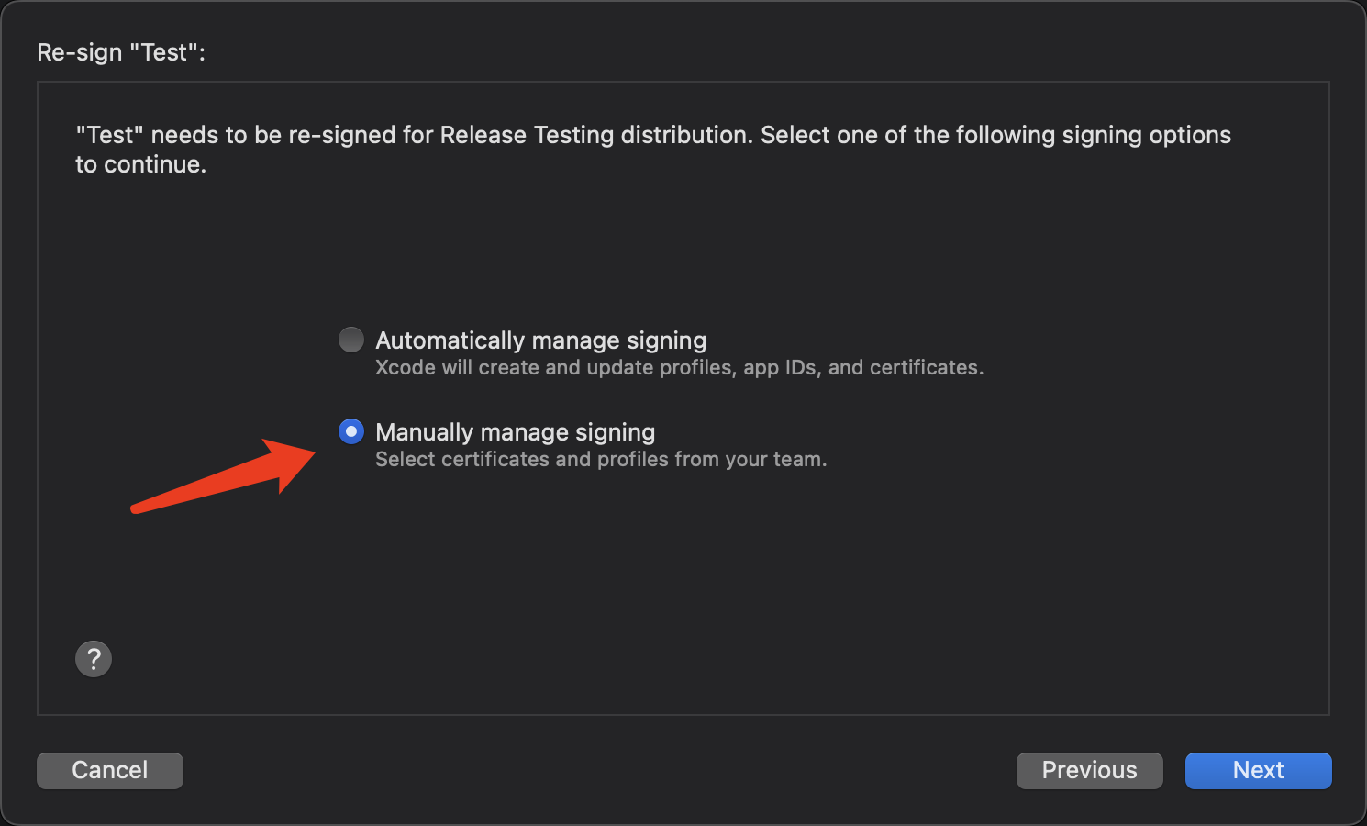The width and height of the screenshot is (1367, 826).
Task: Click "to continue." at the end of the instructions
Action: tap(140, 165)
